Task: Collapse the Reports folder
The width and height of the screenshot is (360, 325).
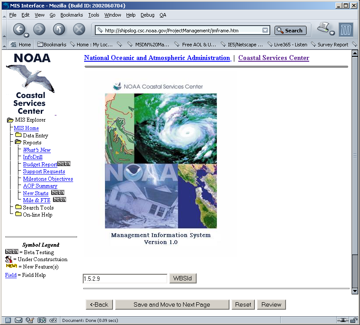Action: coord(18,142)
